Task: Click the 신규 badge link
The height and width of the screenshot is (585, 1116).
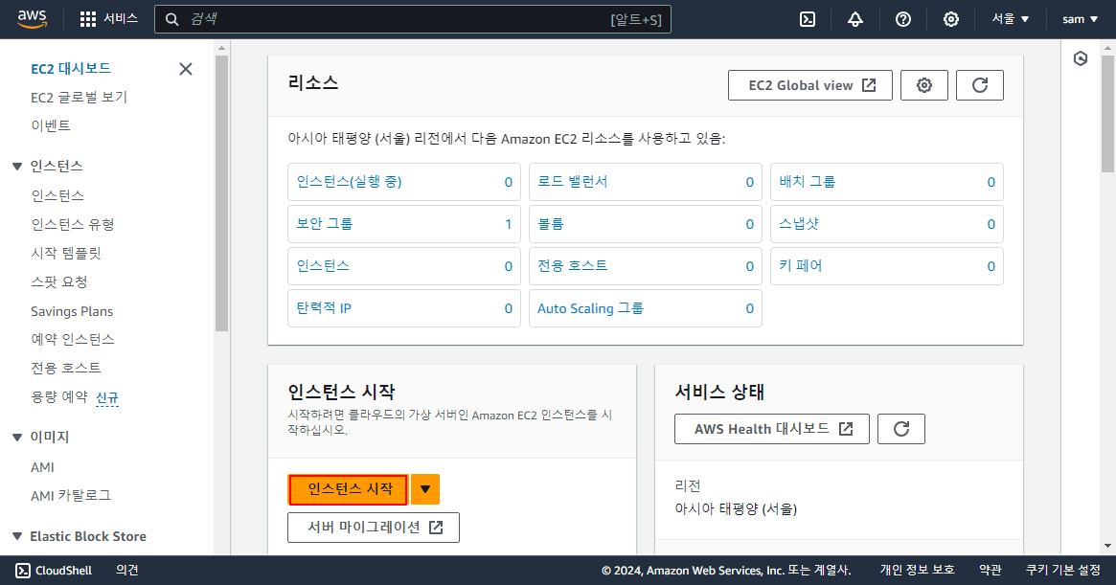Action: (x=107, y=398)
